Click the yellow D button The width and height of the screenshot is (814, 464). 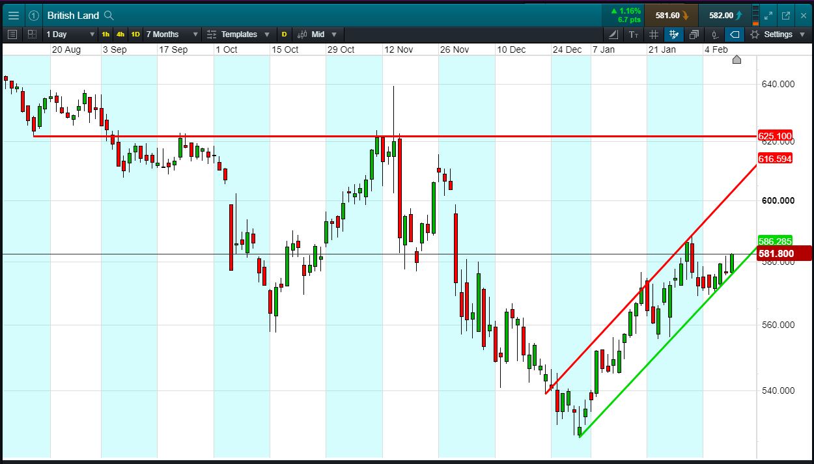pyautogui.click(x=284, y=34)
